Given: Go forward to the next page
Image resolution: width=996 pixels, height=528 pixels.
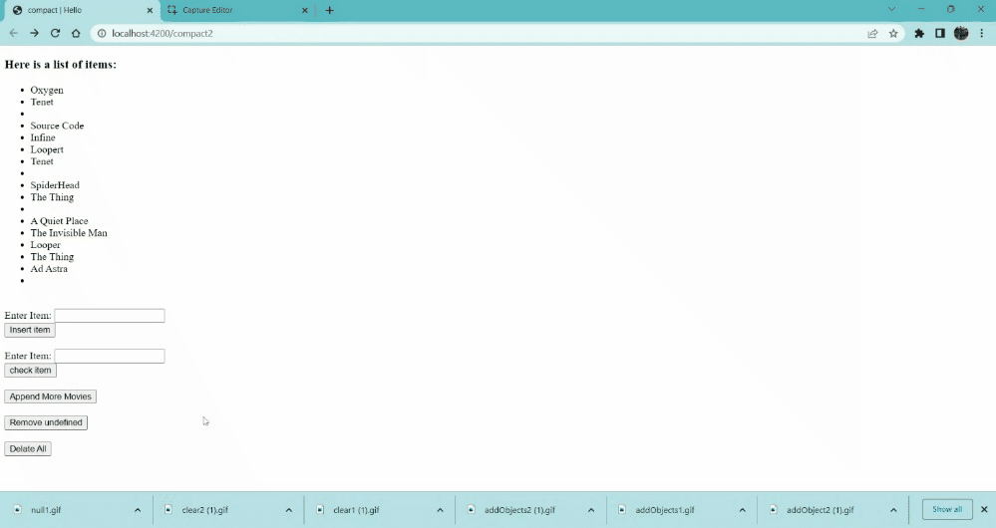Looking at the screenshot, I should coord(34,33).
